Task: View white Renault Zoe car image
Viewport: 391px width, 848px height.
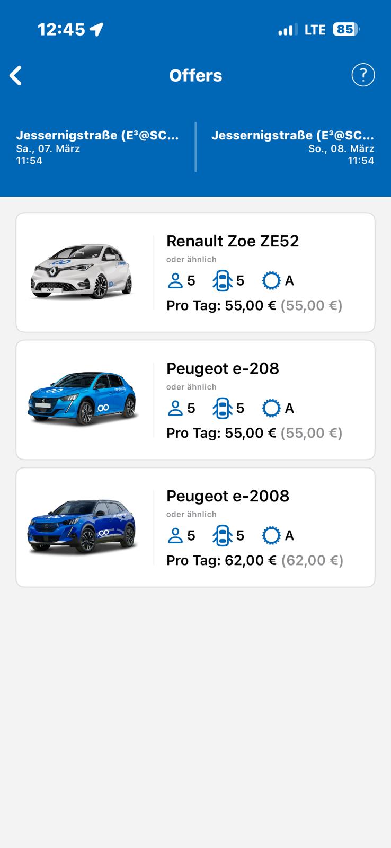Action: (82, 271)
